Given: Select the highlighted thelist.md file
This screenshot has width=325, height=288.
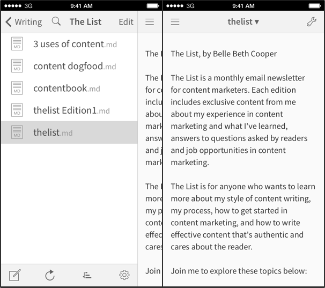Looking at the screenshot, I should tap(53, 132).
